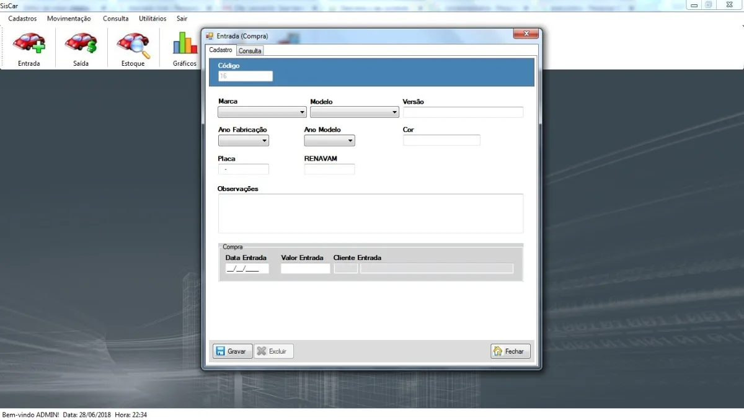
Task: Click the Versão text field
Action: 463,112
